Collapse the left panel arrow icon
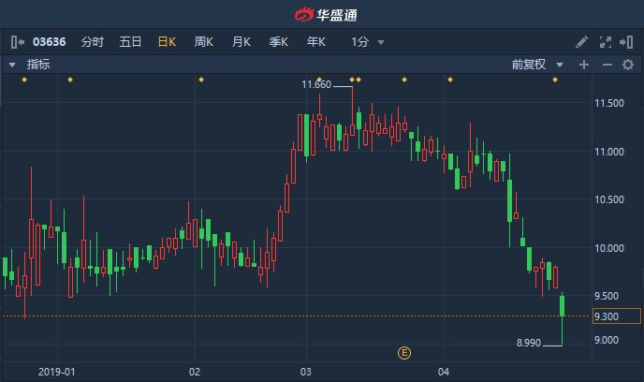644x382 pixels. 18,42
